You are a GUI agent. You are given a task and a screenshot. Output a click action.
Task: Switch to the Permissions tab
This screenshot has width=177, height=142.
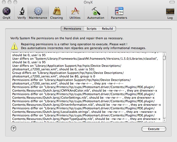tap(72, 29)
